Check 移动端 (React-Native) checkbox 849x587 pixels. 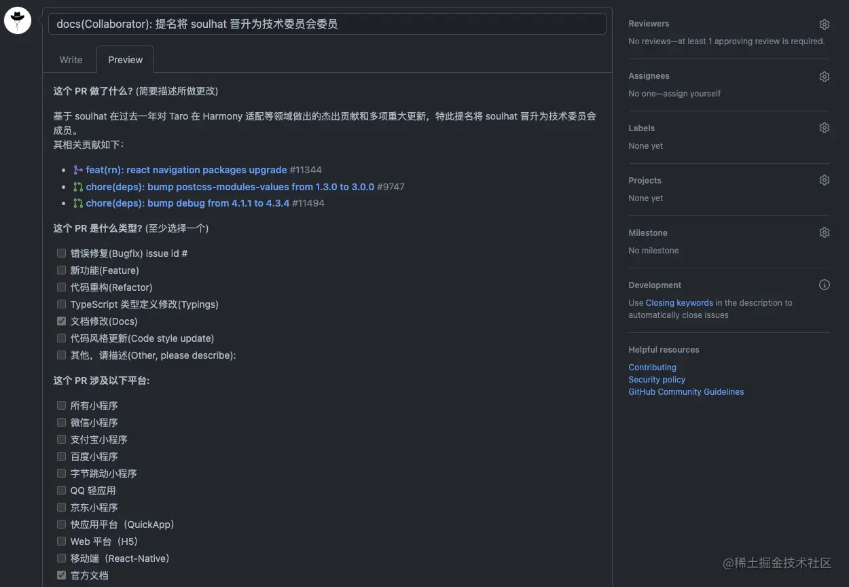click(x=61, y=558)
